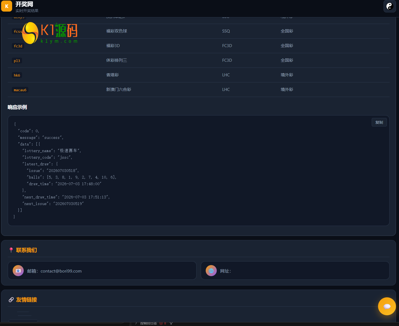Click the issue 202607030518 JSON line

coord(53,171)
